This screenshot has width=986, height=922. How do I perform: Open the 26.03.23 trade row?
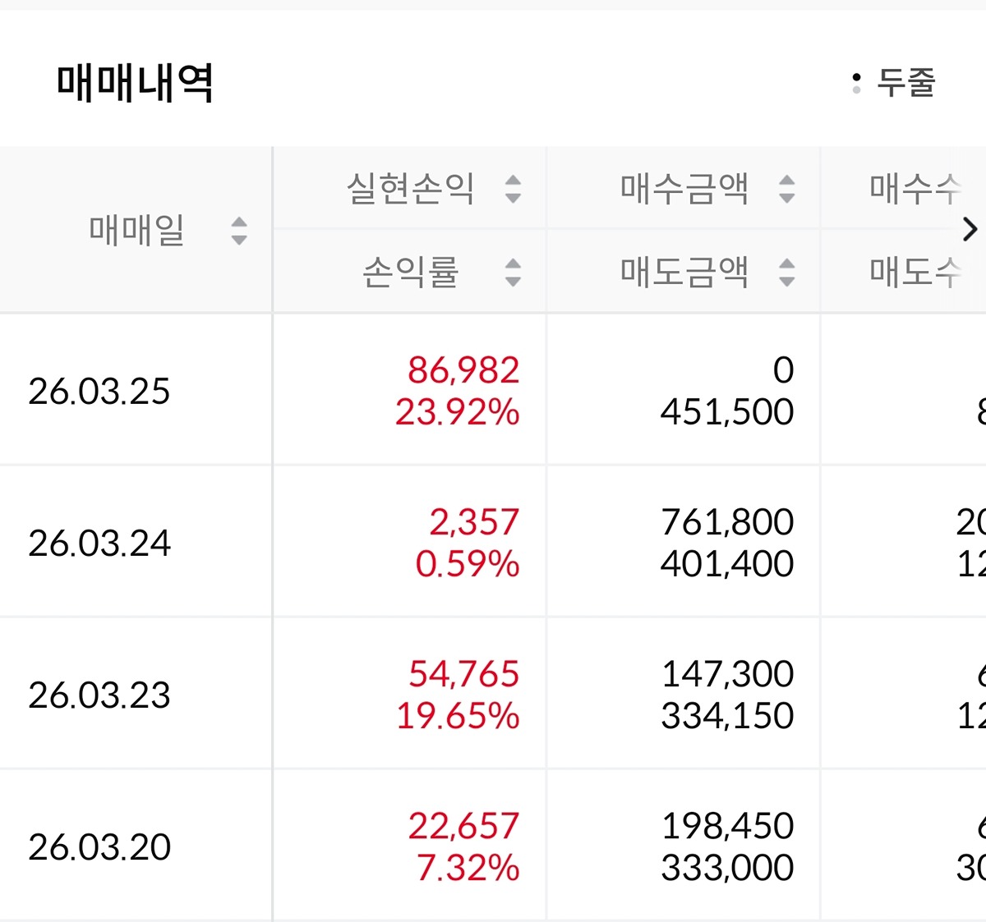[x=99, y=695]
